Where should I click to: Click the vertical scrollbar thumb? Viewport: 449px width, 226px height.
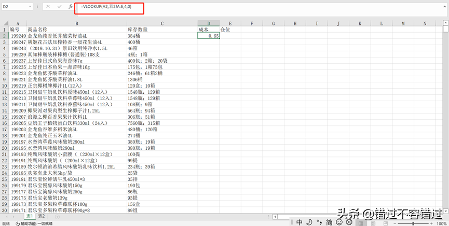pyautogui.click(x=445, y=29)
